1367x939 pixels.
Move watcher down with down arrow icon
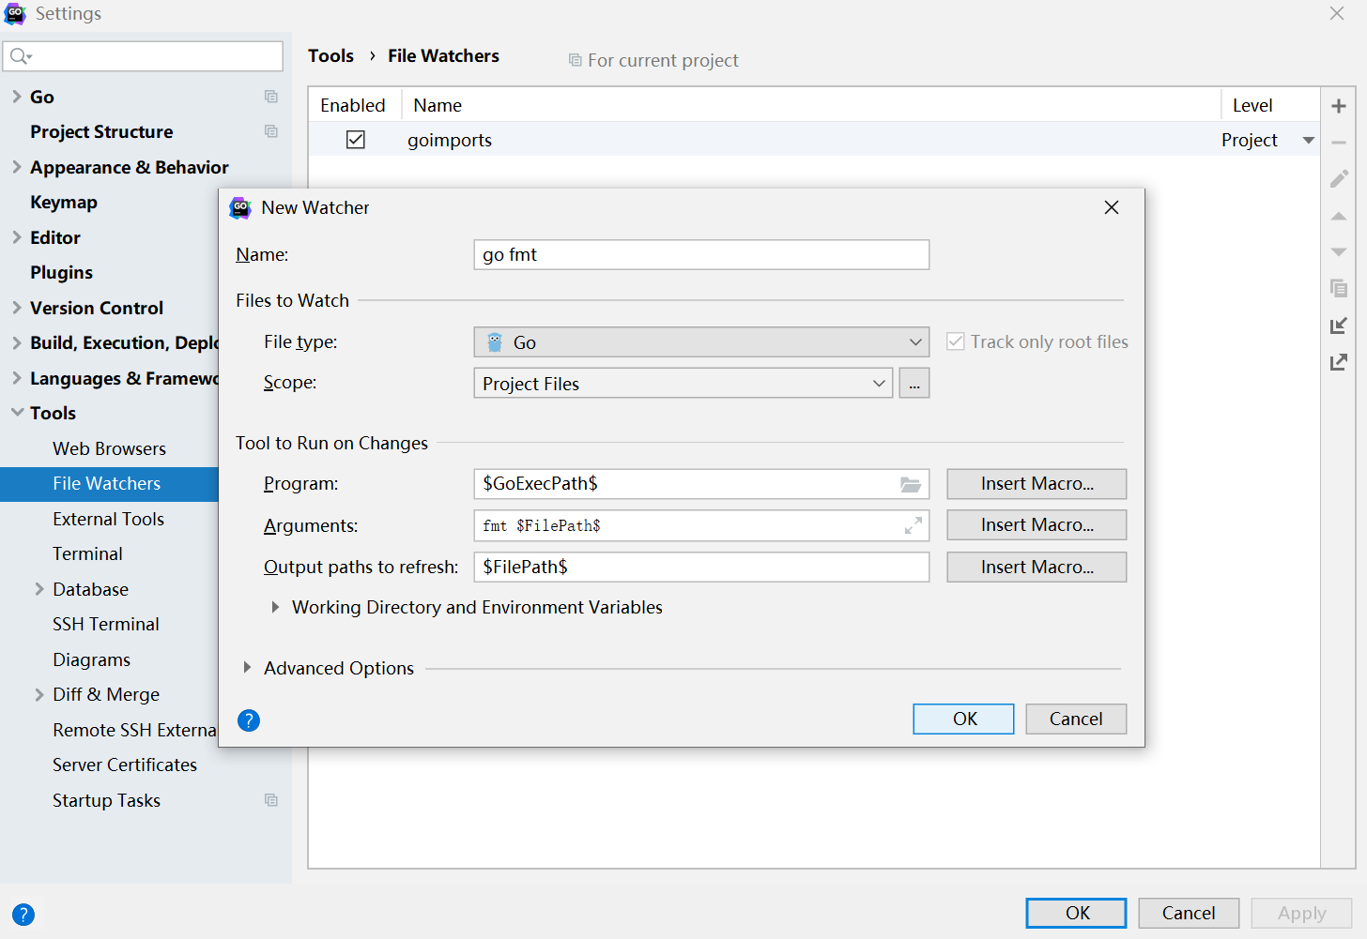[1339, 251]
